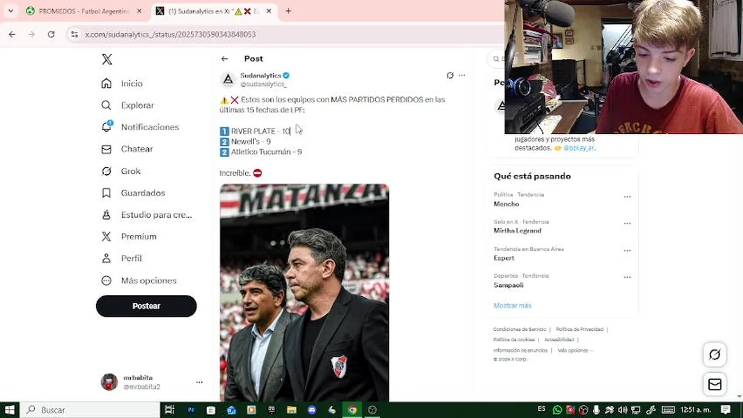
Task: Click browser back arrow
Action: click(12, 34)
